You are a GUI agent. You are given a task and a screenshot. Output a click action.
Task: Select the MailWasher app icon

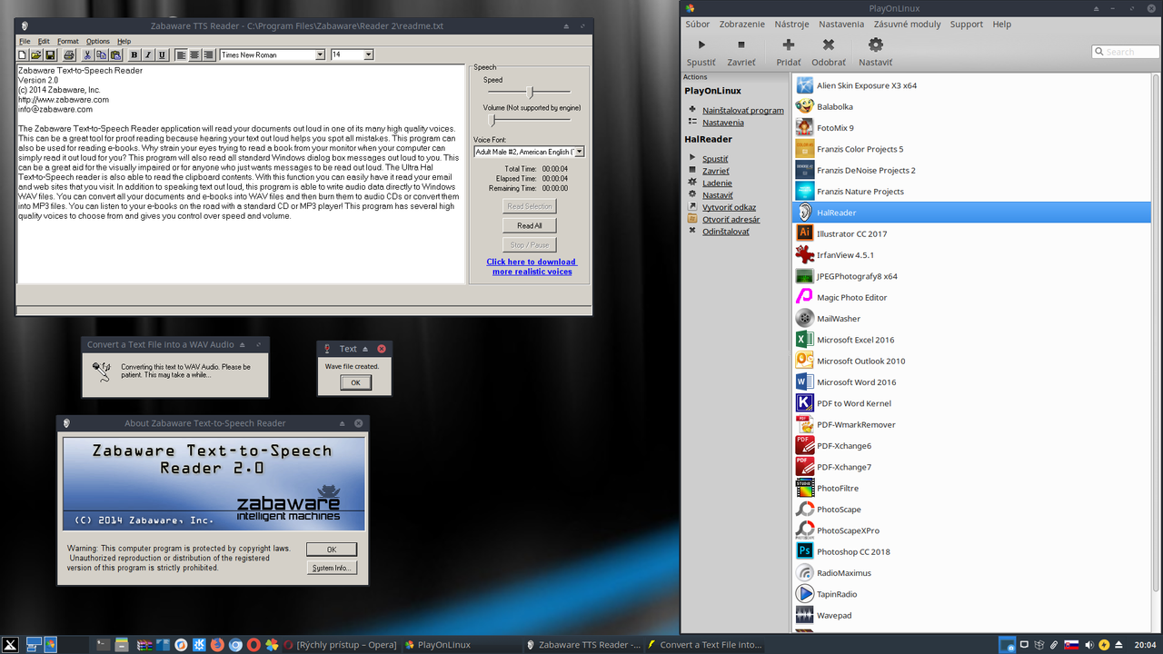pyautogui.click(x=804, y=318)
